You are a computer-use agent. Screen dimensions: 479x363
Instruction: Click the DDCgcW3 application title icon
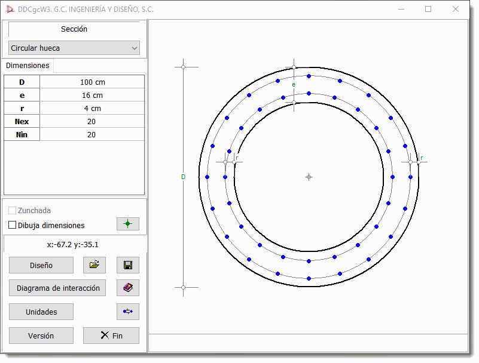[x=10, y=10]
